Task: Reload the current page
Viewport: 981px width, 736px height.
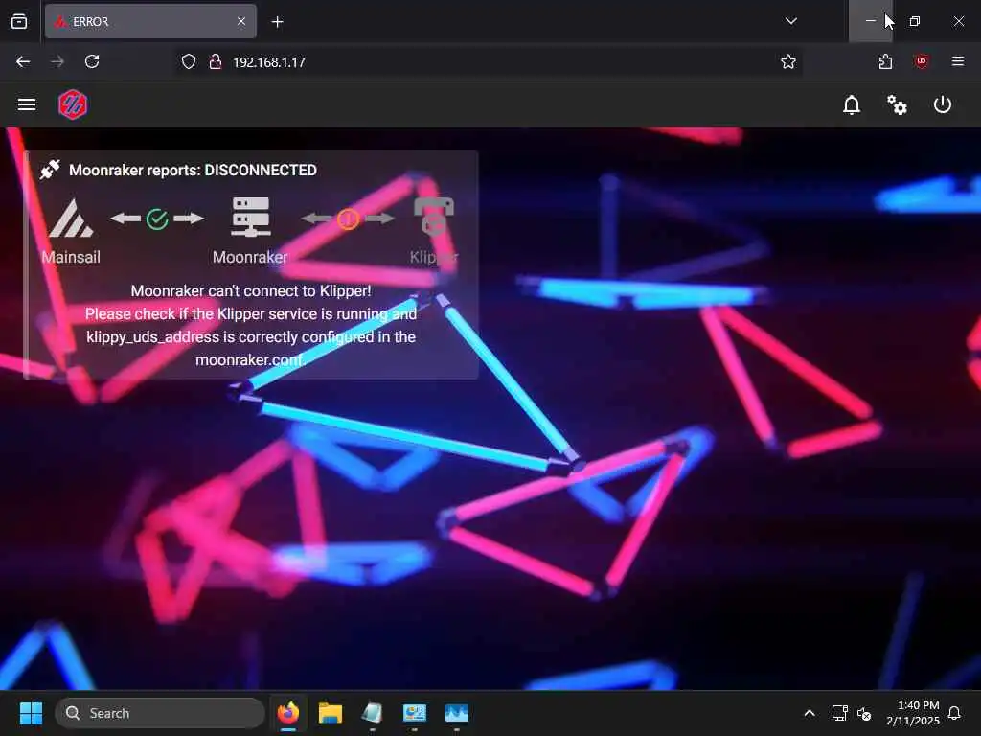Action: (x=92, y=62)
